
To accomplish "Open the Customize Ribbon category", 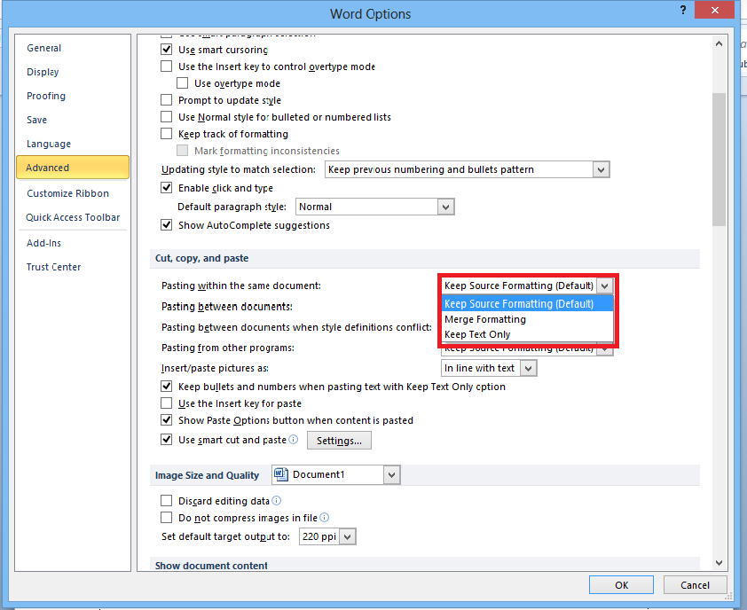I will [67, 193].
